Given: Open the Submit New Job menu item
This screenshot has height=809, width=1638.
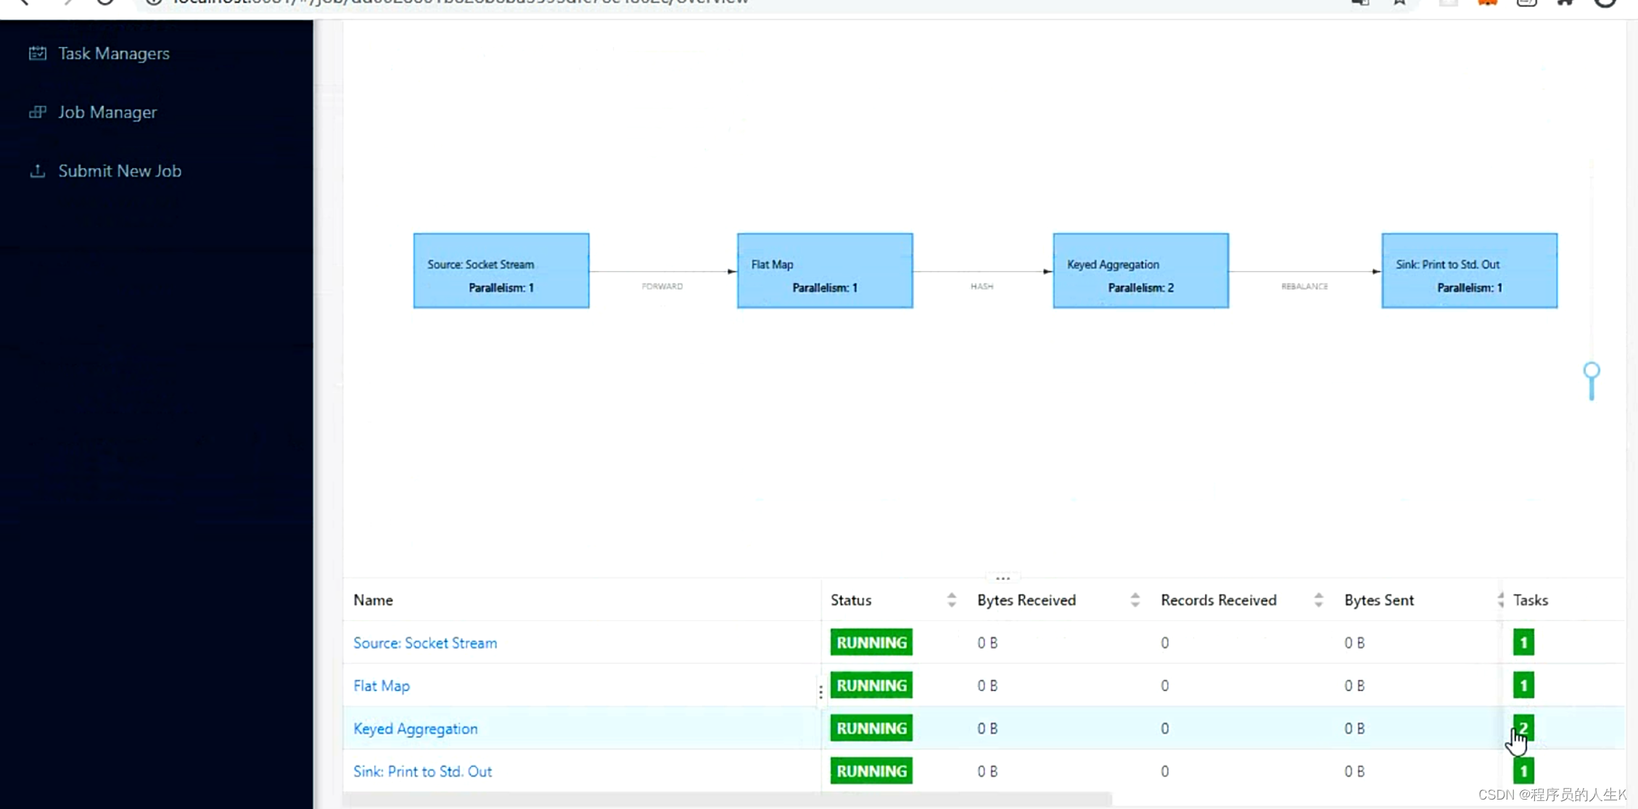Looking at the screenshot, I should pyautogui.click(x=120, y=171).
